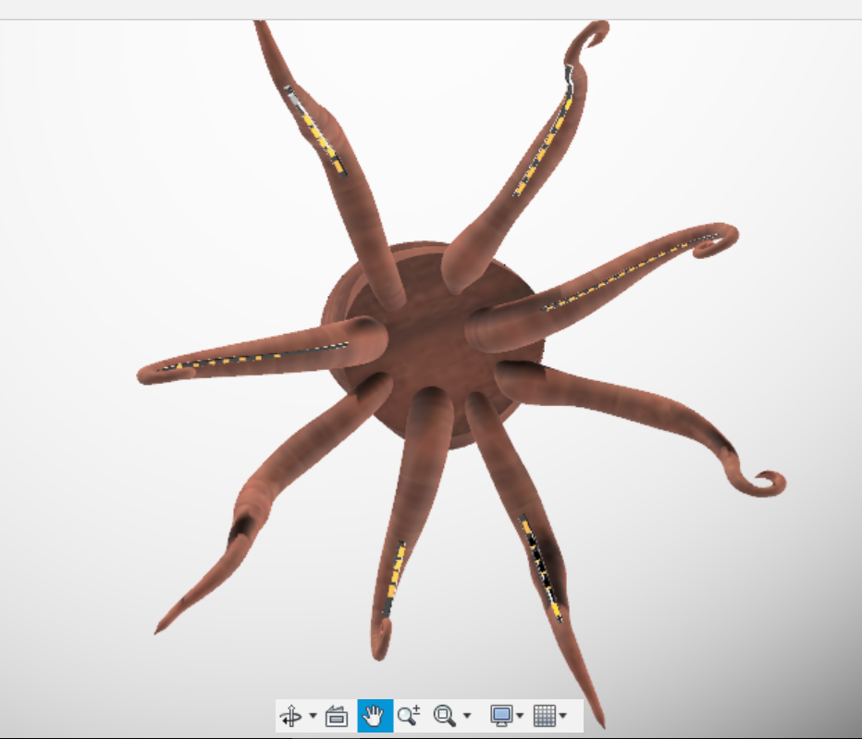
Task: Select the striped section of bottom-right tentacle
Action: click(540, 561)
